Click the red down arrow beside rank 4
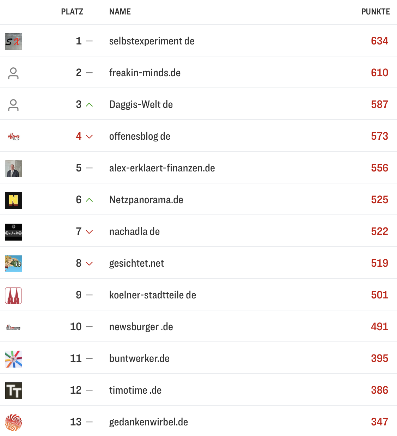This screenshot has height=436, width=397. [90, 137]
